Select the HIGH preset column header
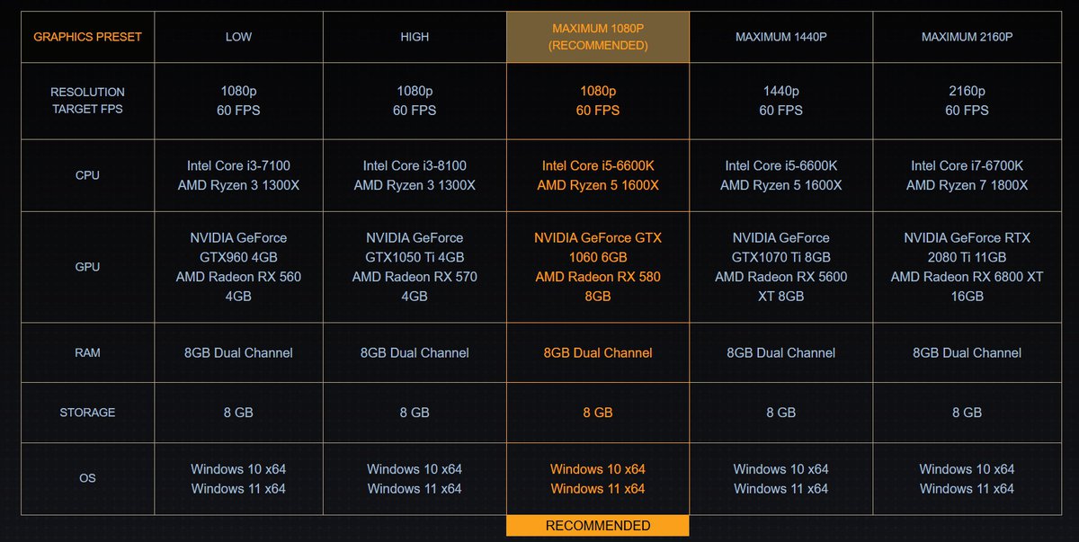 [x=415, y=37]
